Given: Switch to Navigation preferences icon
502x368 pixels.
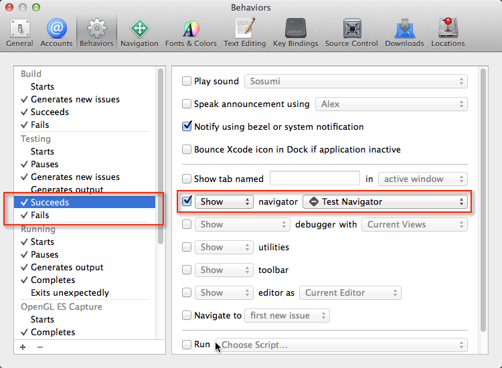Looking at the screenshot, I should point(139,32).
